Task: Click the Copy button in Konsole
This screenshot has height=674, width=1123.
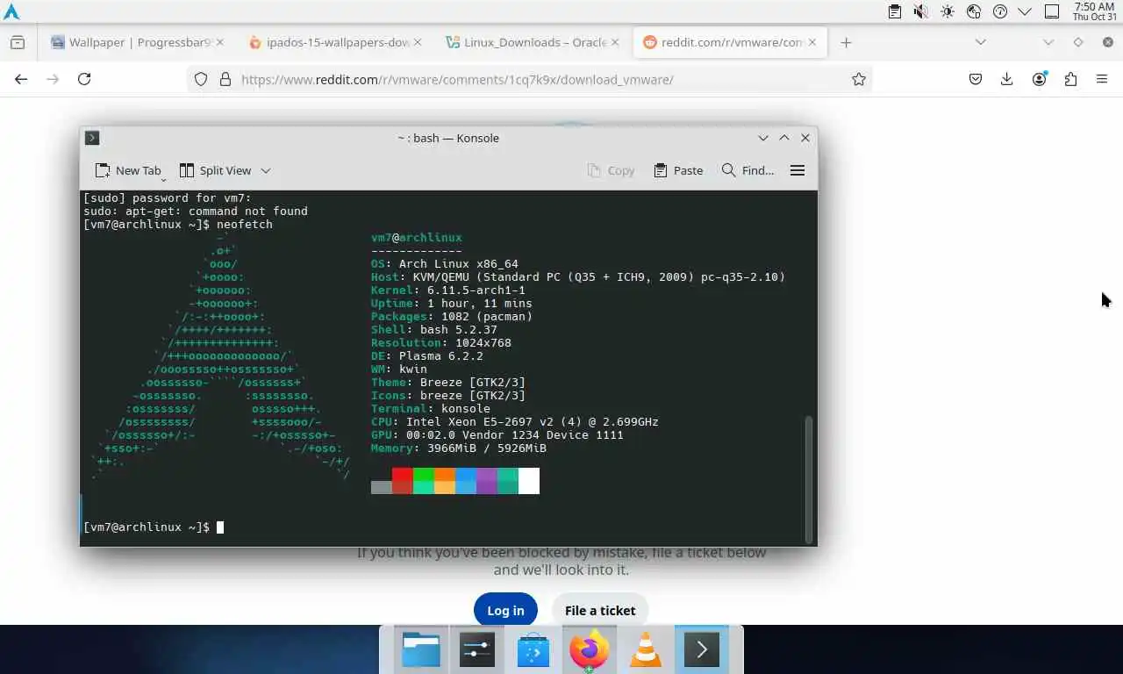Action: coord(611,170)
